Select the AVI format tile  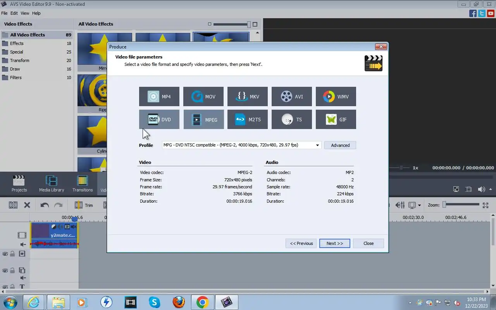pyautogui.click(x=292, y=96)
